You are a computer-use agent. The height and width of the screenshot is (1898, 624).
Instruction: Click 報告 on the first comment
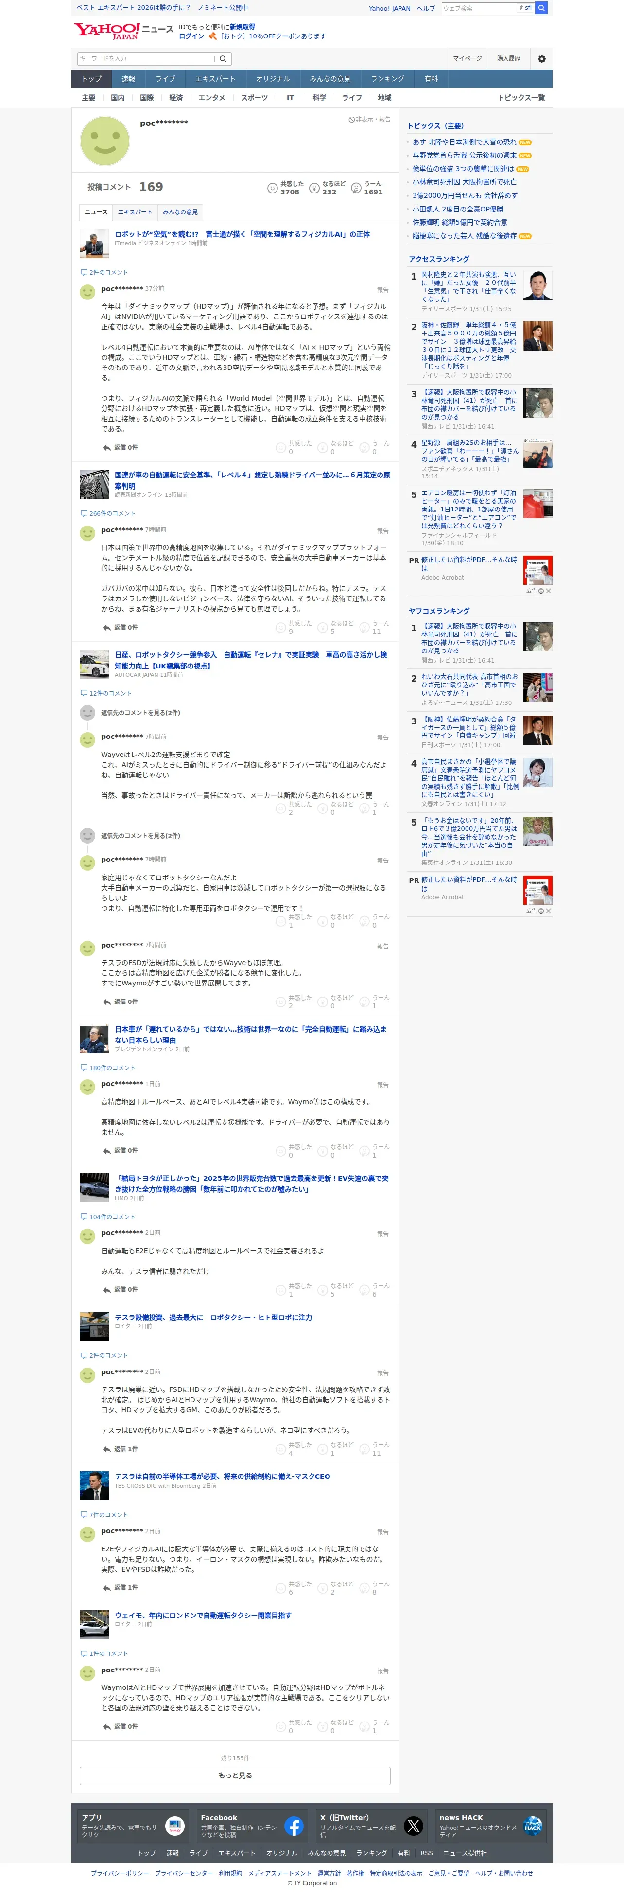pyautogui.click(x=383, y=290)
